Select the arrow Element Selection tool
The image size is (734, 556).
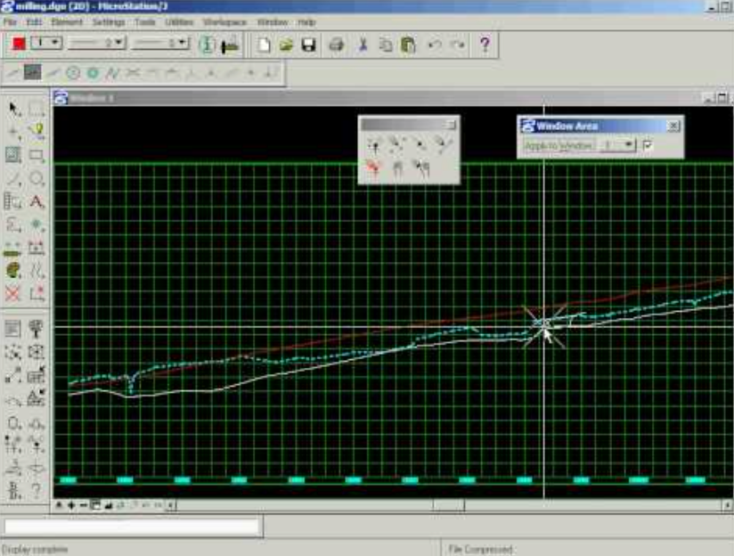(x=13, y=110)
